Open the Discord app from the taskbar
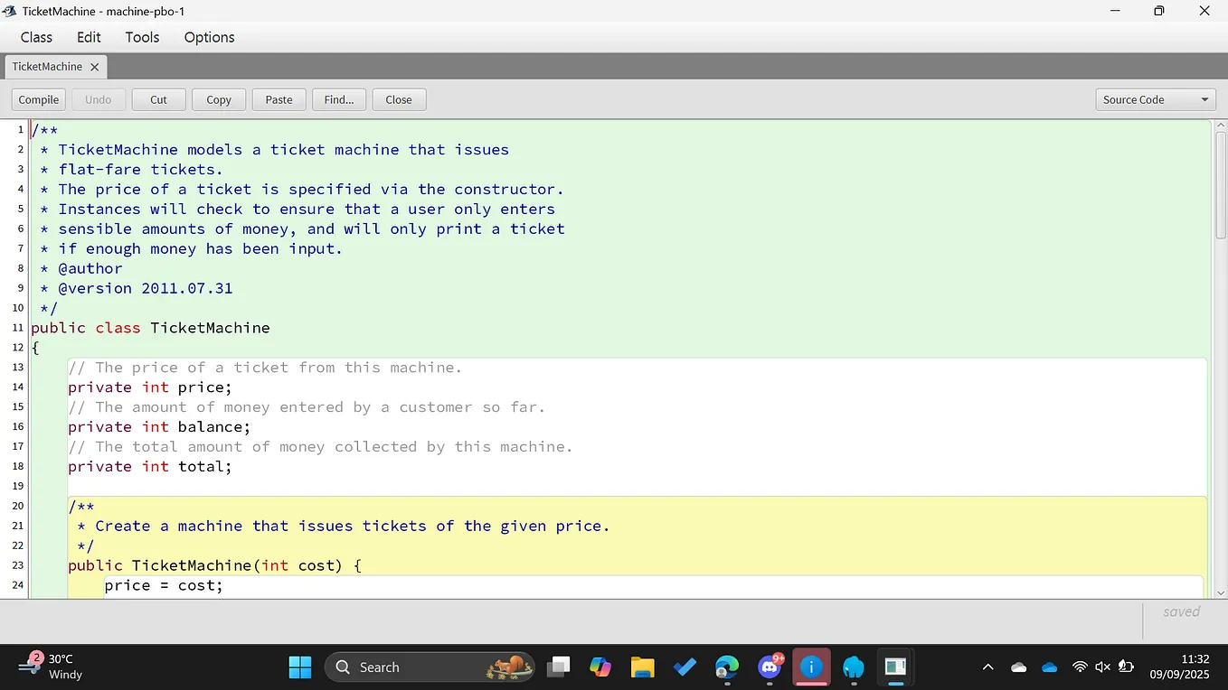 (770, 667)
